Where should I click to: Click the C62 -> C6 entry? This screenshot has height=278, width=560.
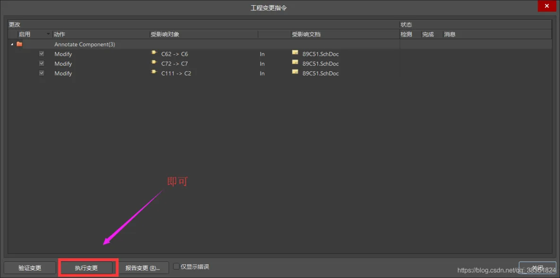click(175, 54)
